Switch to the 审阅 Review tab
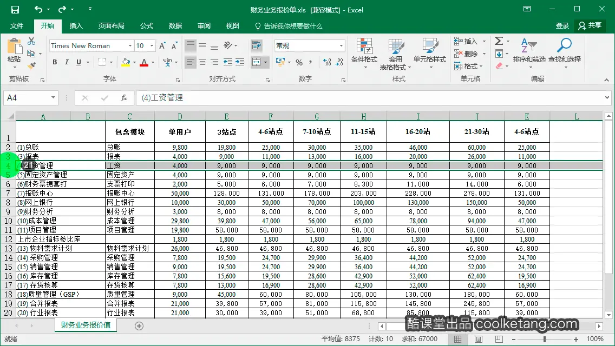 point(204,26)
